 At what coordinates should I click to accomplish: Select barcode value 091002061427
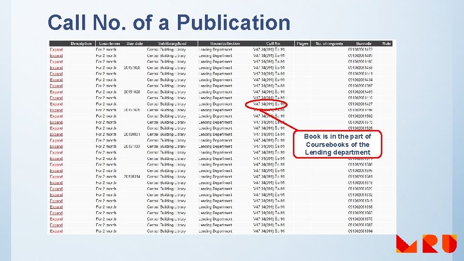[x=360, y=104]
